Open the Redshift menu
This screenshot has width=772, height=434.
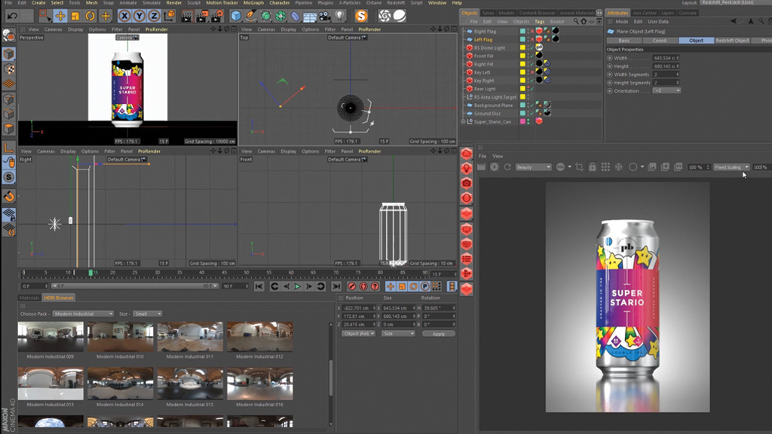point(396,3)
